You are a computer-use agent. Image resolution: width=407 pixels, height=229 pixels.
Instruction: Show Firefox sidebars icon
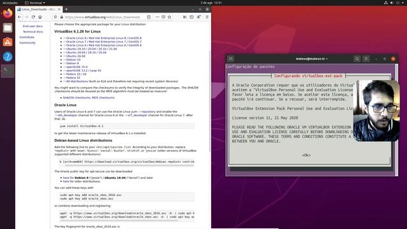(x=191, y=17)
